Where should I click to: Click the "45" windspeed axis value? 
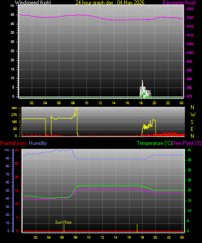coord(12,15)
